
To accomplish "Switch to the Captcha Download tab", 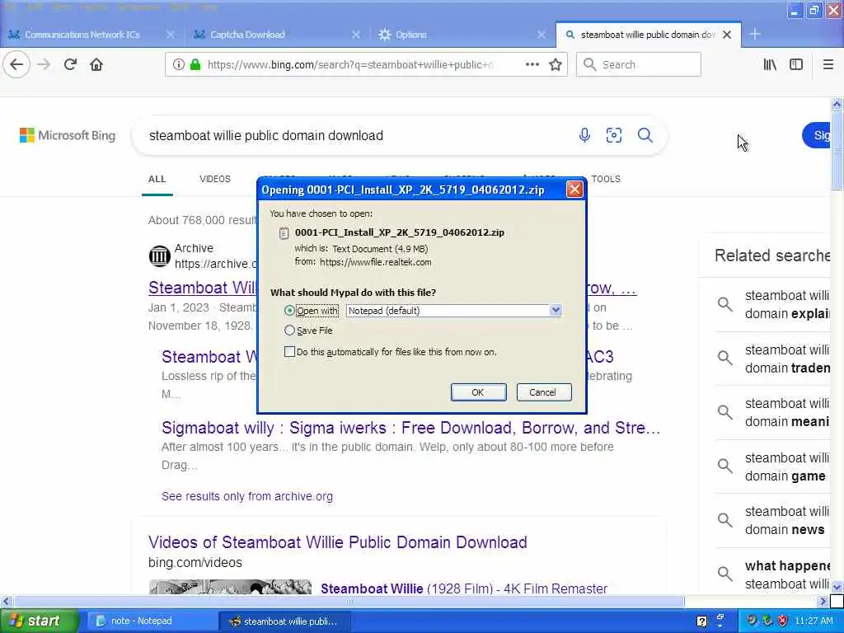I will [247, 35].
